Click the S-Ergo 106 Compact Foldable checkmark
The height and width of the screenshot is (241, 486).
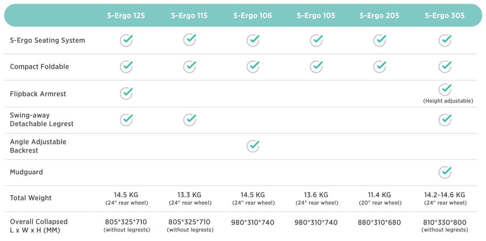pyautogui.click(x=254, y=66)
